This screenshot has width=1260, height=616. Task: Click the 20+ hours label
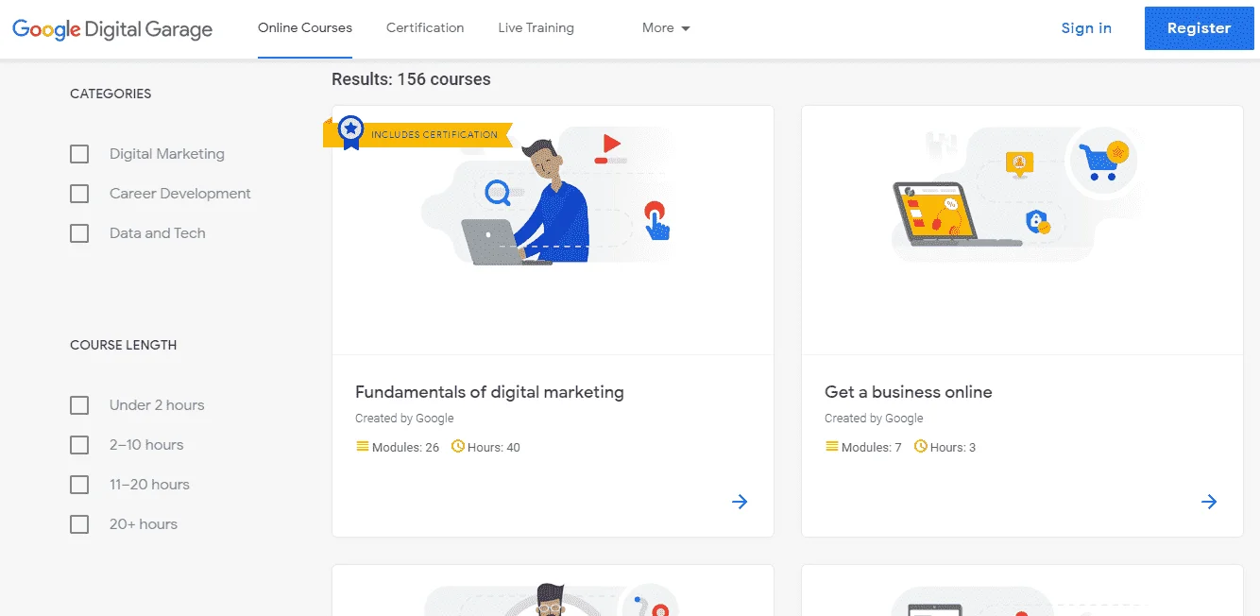point(144,524)
